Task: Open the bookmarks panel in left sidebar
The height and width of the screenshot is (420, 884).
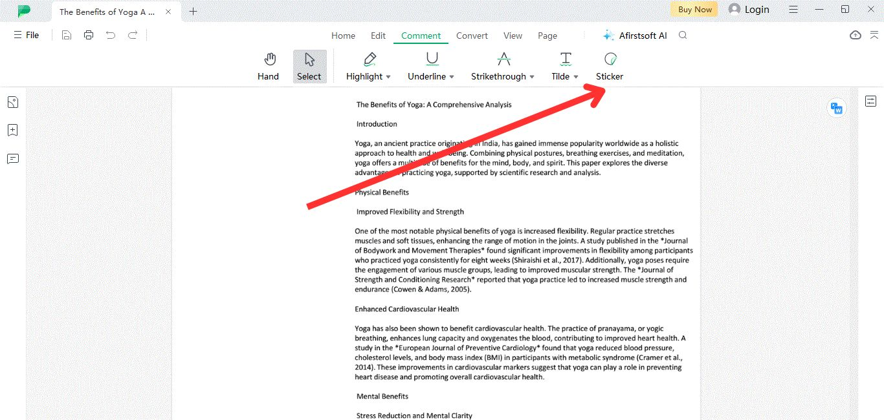Action: [12, 130]
